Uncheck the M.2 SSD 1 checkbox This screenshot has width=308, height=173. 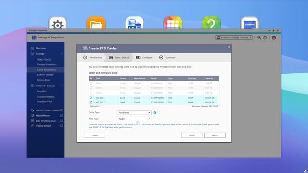[x=91, y=98]
